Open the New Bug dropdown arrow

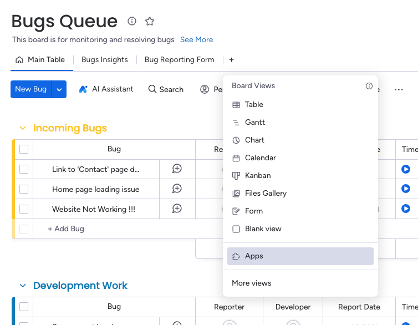coord(59,89)
